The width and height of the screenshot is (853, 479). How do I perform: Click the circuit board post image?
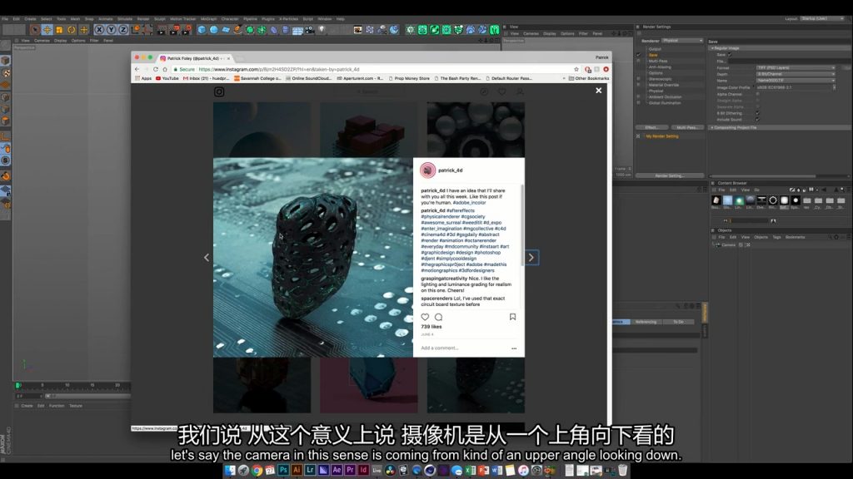coord(313,258)
